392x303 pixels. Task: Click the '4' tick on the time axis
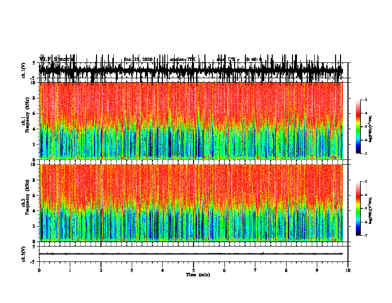point(163,270)
